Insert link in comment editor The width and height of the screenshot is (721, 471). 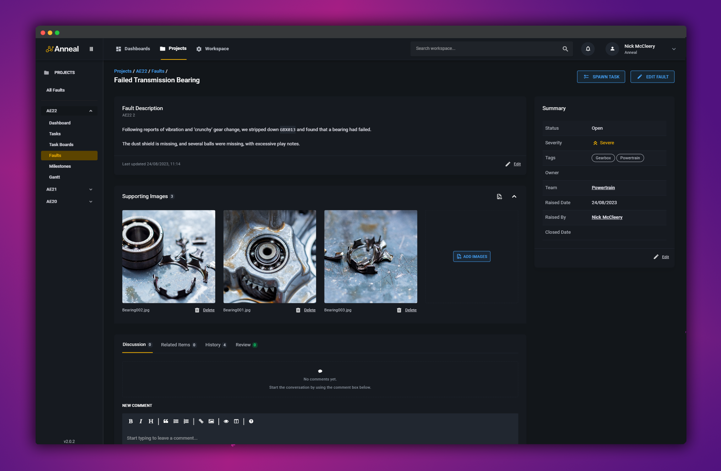click(201, 421)
